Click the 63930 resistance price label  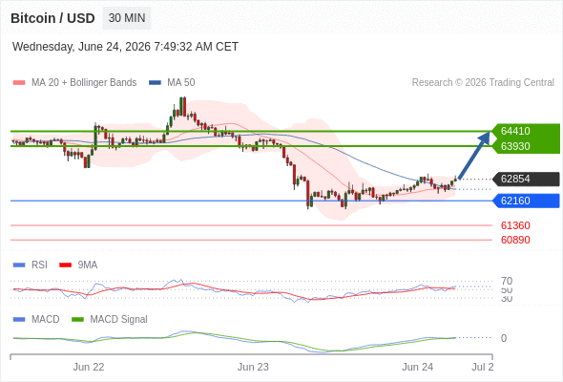pyautogui.click(x=515, y=146)
